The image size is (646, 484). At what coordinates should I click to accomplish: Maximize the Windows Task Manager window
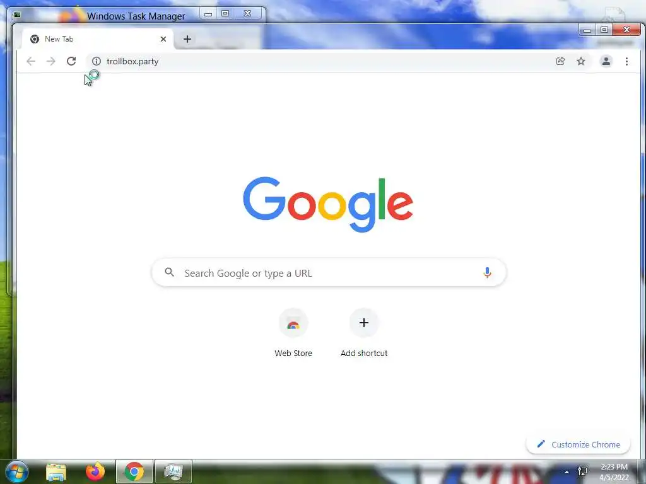[x=225, y=14]
